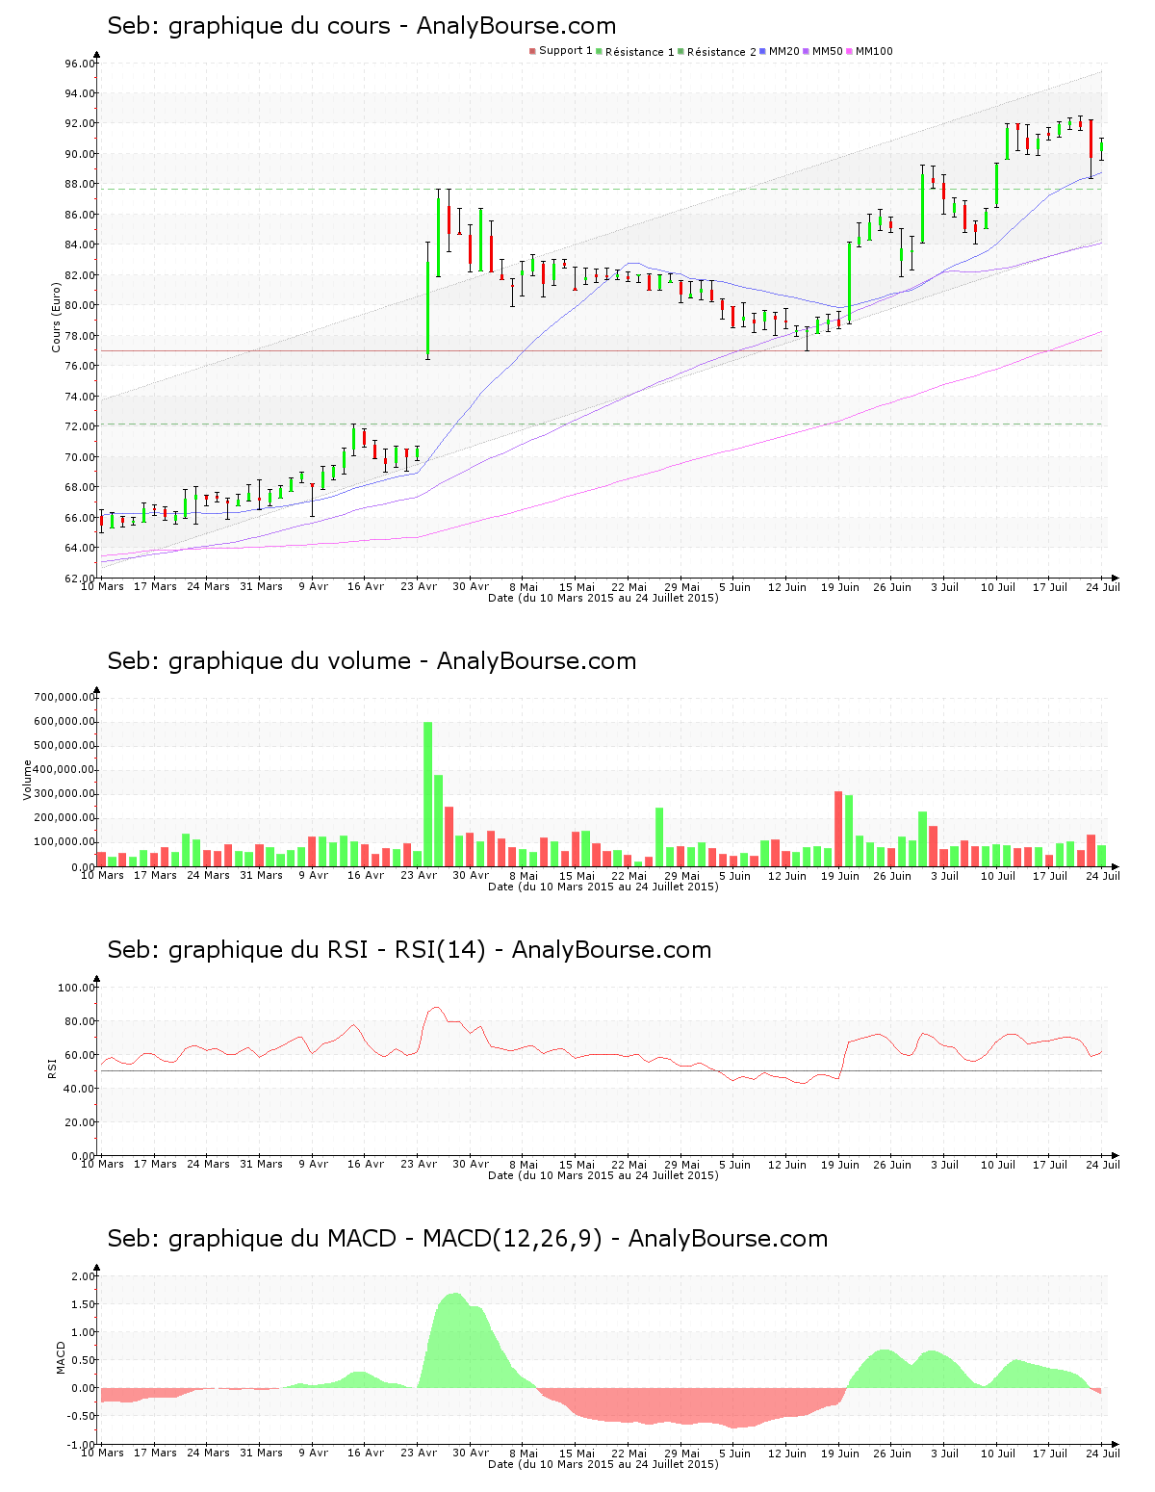
Task: Click -1.00 on the MACD axis
Action: (82, 1444)
